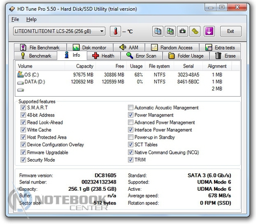256x224 pixels.
Task: Click the thermometer temperature icon
Action: click(115, 31)
